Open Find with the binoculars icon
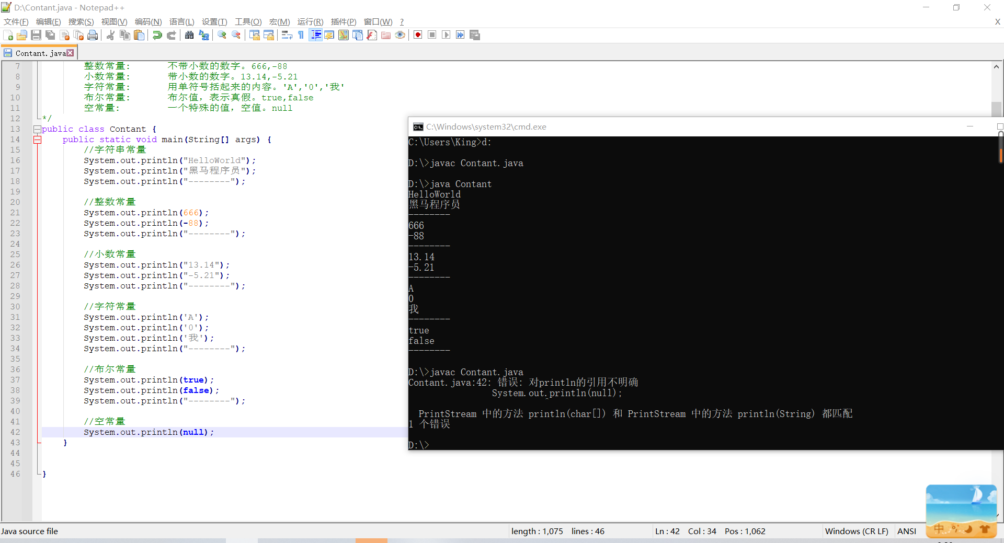Screen dimensions: 1004x543 point(189,35)
